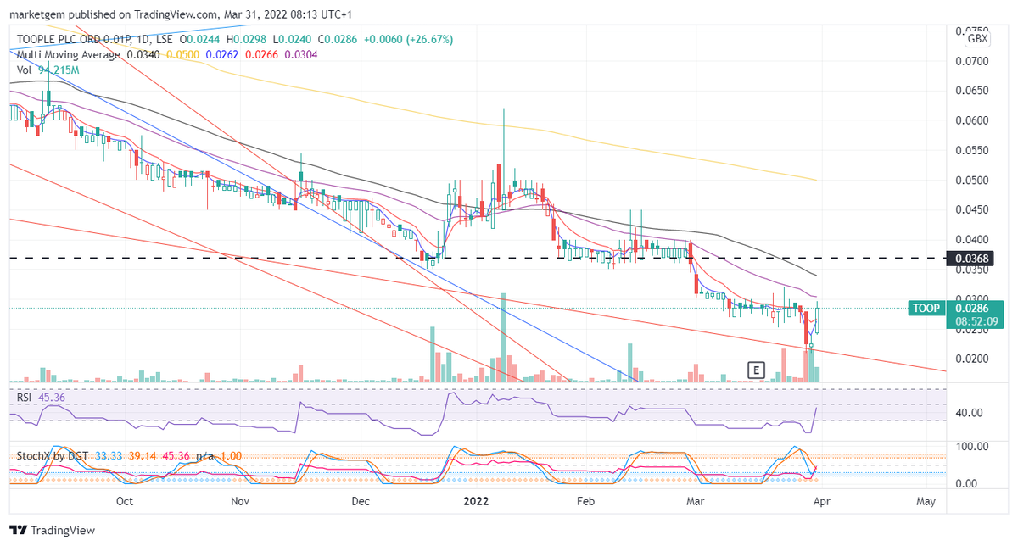1018x546 pixels.
Task: Click the blue MA value 0.0262 in the legend
Action: (222, 55)
